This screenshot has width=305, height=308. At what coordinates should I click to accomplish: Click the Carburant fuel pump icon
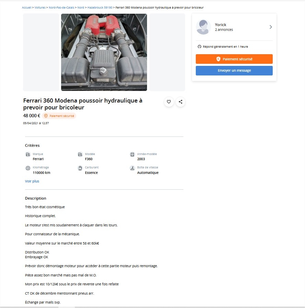click(x=80, y=168)
